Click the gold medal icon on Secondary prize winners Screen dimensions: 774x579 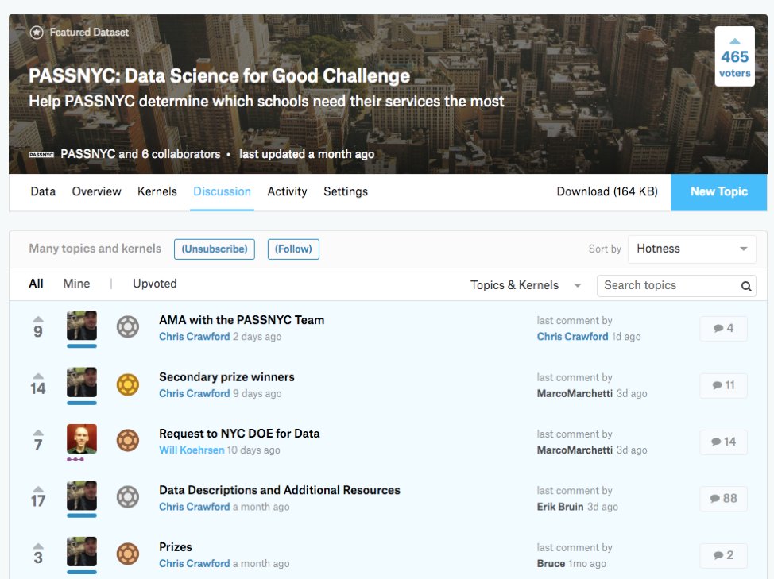pyautogui.click(x=128, y=384)
